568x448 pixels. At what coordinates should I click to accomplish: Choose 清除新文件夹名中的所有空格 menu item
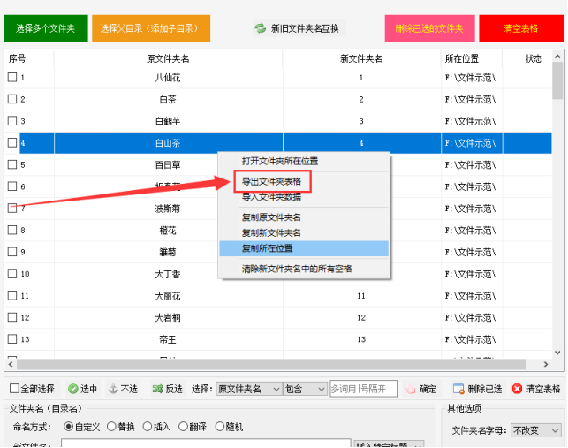[x=297, y=269]
